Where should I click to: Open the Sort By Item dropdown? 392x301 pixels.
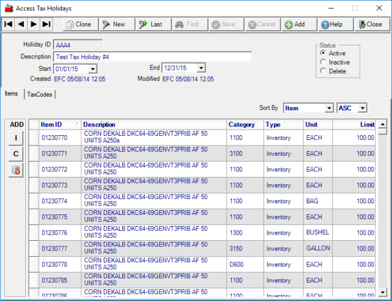(329, 108)
